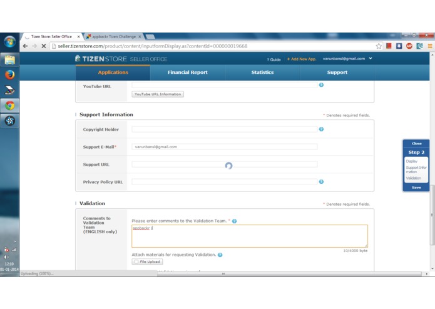The width and height of the screenshot is (435, 309).
Task: Switch to Chrome in taskbar
Action: (10, 106)
